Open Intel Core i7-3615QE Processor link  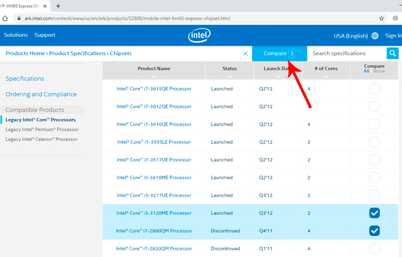point(154,89)
